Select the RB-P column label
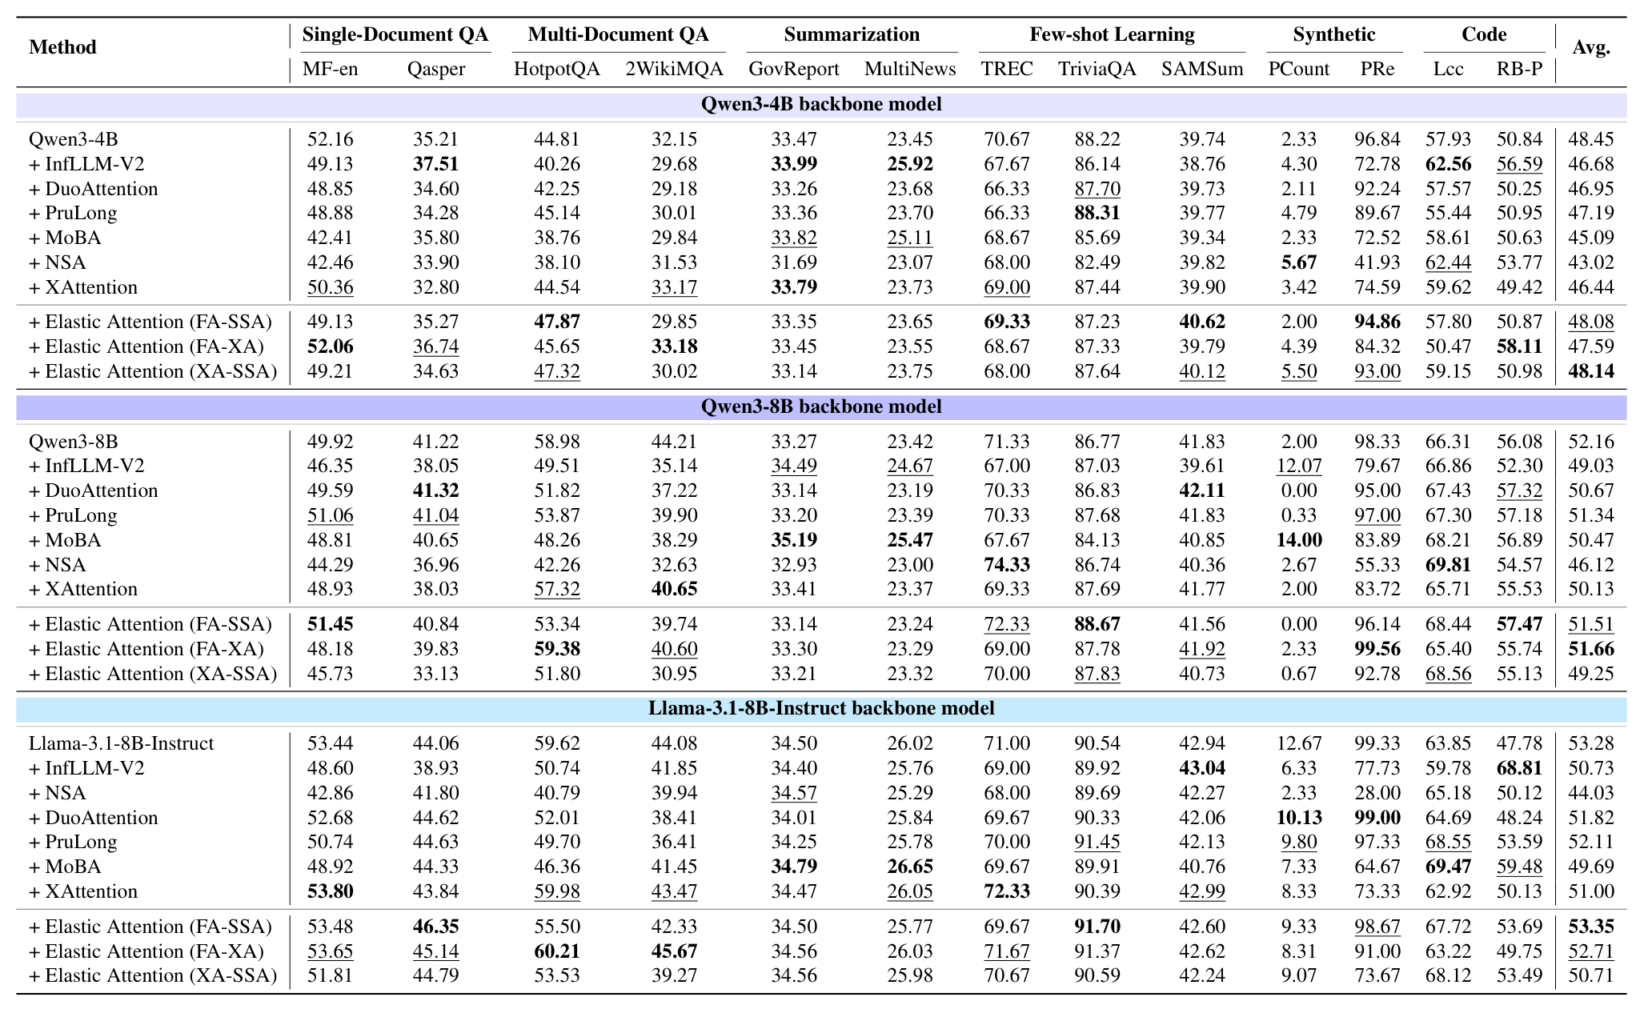 (x=1519, y=69)
